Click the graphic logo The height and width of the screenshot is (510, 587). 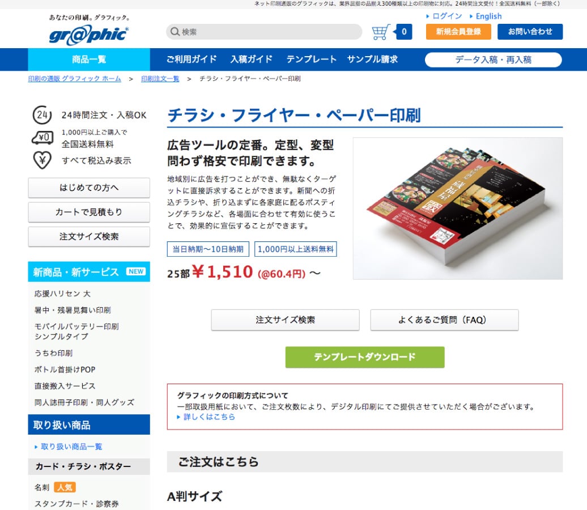pyautogui.click(x=89, y=34)
